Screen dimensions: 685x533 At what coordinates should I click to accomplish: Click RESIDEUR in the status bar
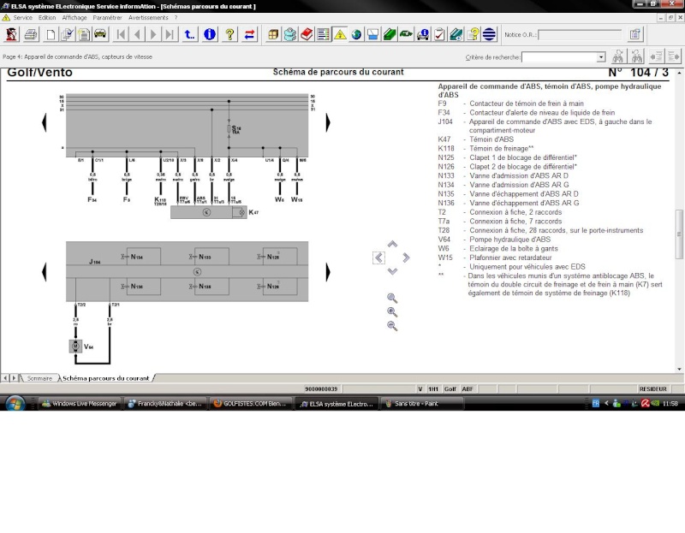652,389
